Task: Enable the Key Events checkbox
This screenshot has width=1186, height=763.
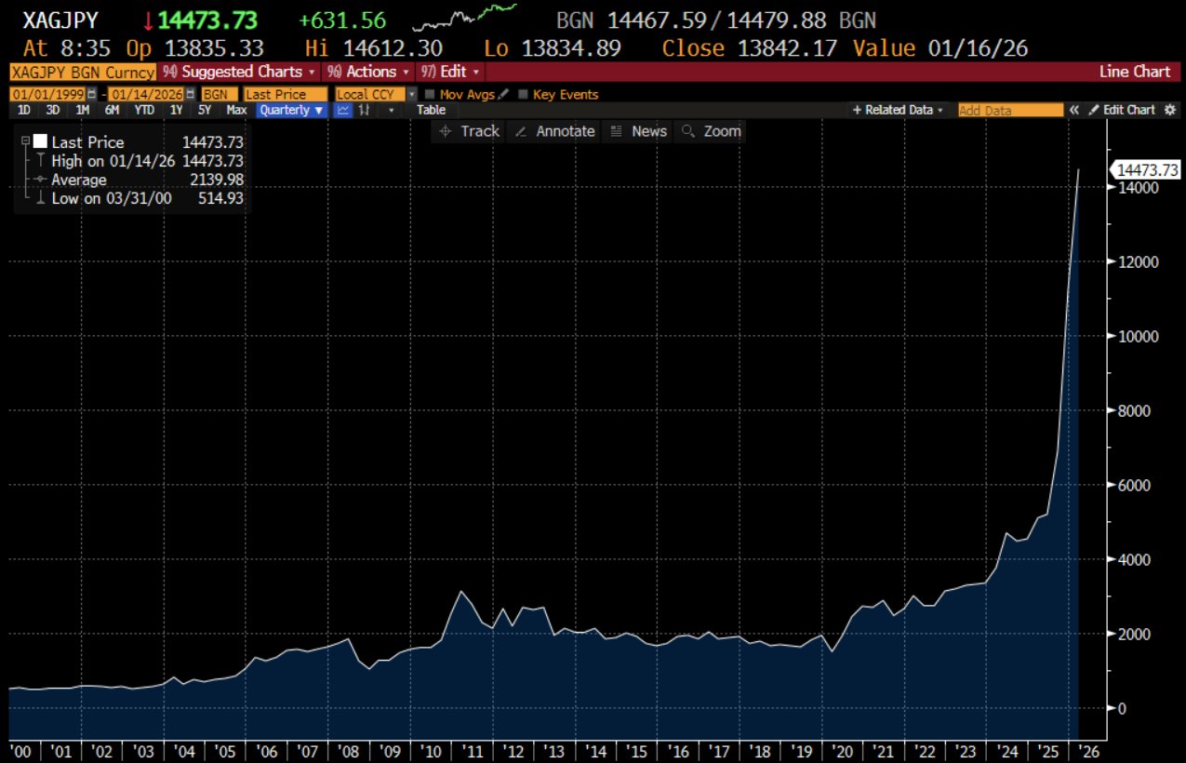Action: 523,94
